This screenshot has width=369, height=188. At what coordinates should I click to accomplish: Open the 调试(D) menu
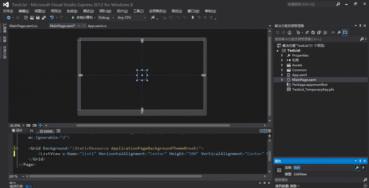[x=88, y=11]
